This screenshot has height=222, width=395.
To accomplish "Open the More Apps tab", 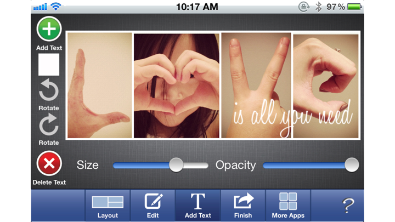I will 288,206.
